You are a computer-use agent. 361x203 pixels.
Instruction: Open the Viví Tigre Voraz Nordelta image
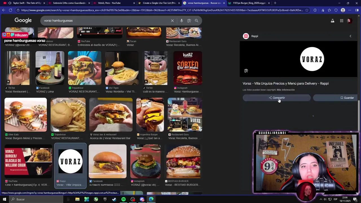[x=122, y=68]
